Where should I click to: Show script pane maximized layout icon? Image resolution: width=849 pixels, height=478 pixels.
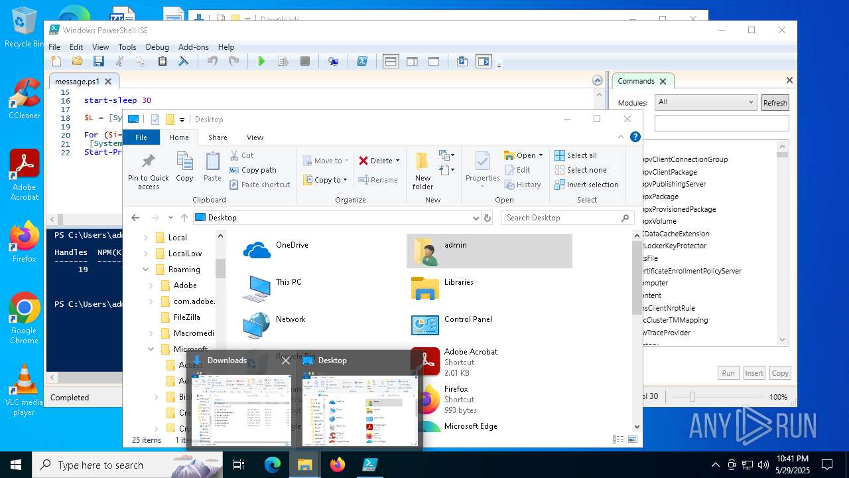434,61
